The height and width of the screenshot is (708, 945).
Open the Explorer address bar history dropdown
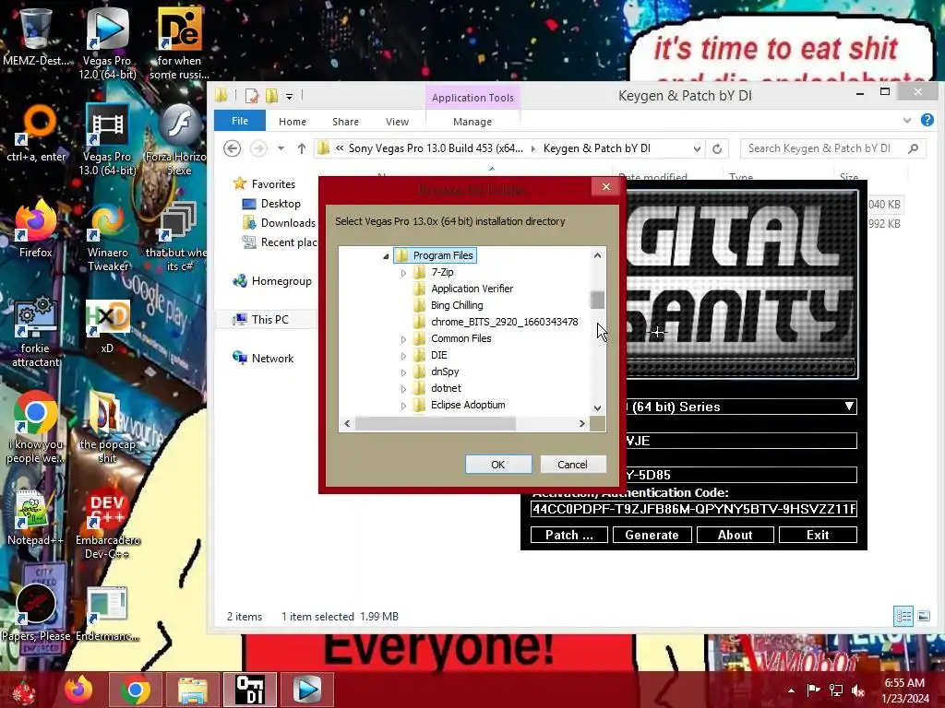coord(697,148)
